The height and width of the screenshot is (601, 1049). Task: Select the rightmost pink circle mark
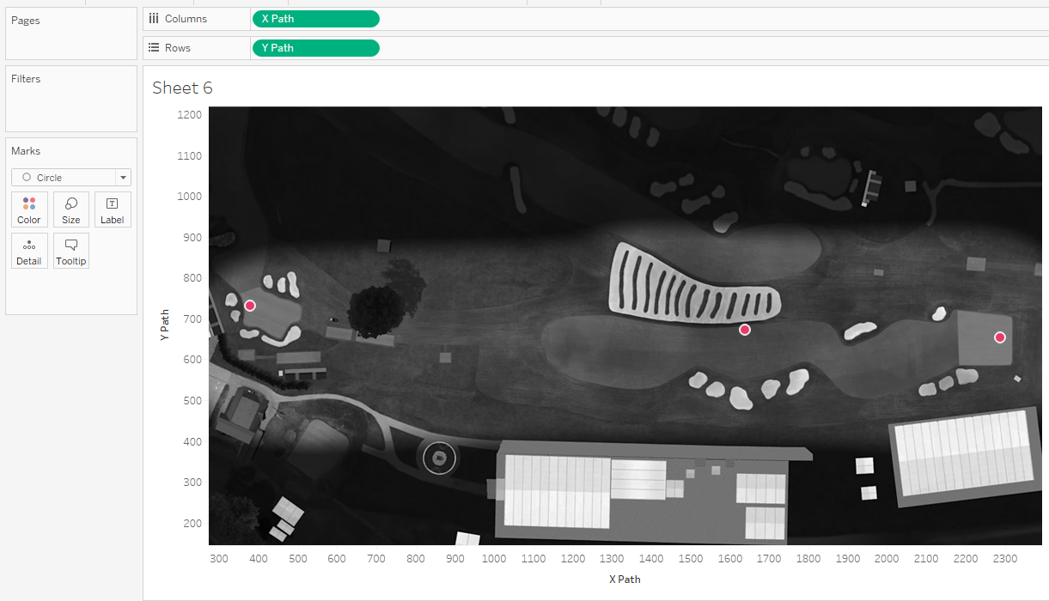(x=1000, y=337)
